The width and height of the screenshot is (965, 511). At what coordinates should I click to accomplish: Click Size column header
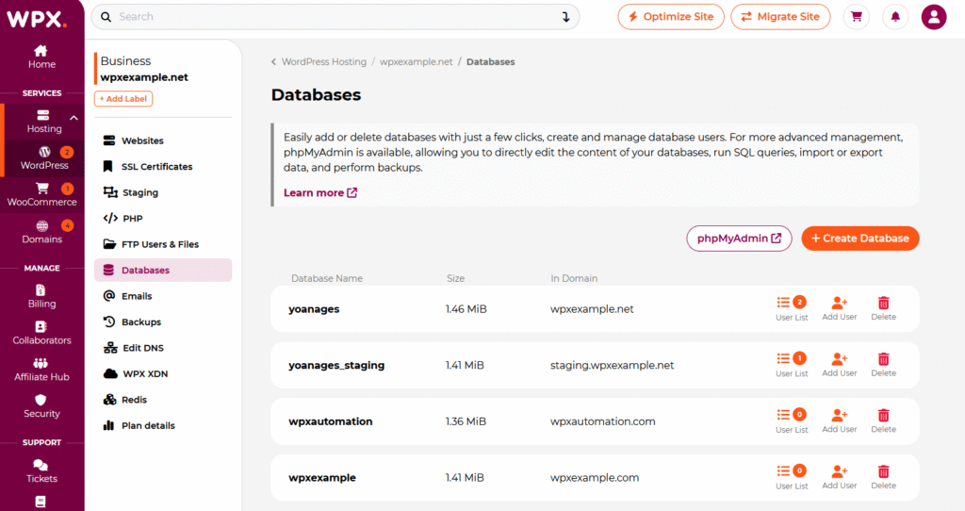[455, 278]
